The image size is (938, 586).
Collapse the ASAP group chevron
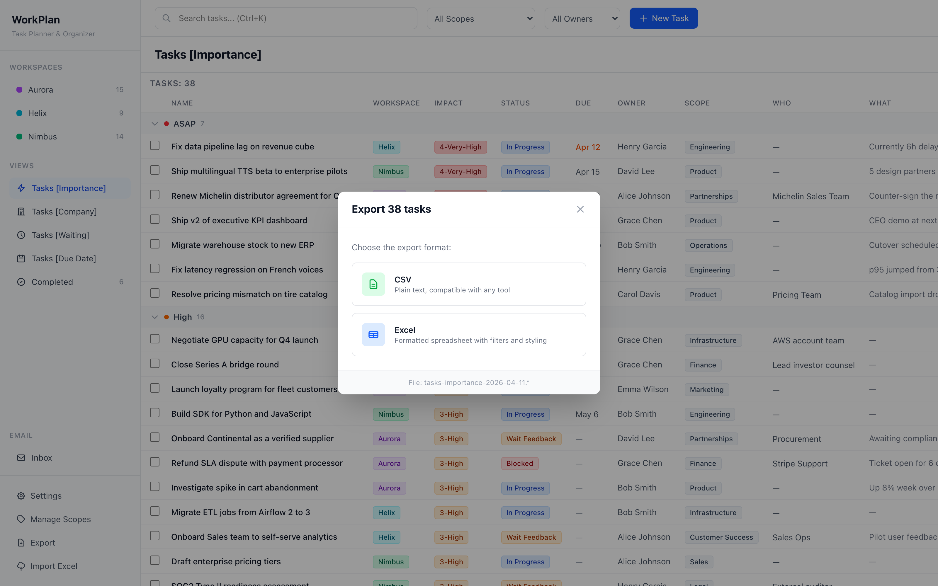pyautogui.click(x=155, y=124)
